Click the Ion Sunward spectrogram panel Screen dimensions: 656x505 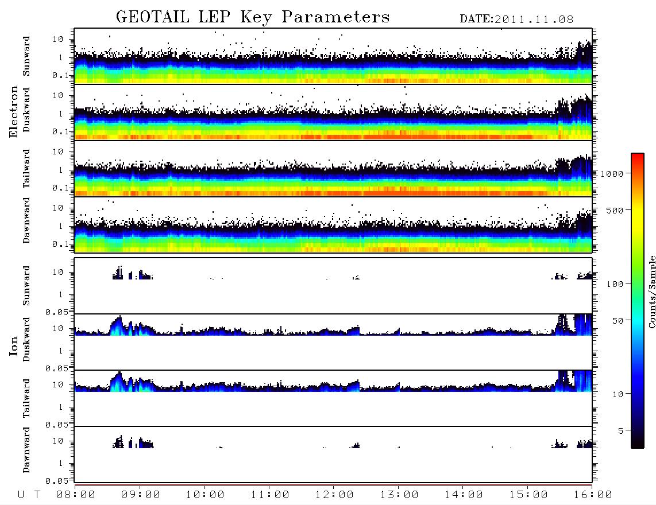tap(333, 286)
